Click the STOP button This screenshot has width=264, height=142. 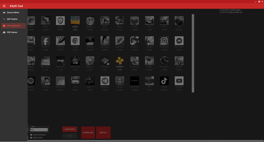[x=70, y=136]
